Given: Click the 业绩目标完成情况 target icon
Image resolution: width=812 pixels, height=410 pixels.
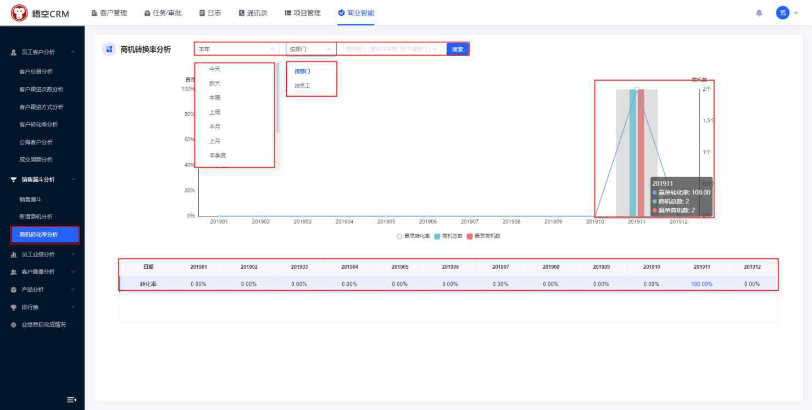Looking at the screenshot, I should click(x=14, y=325).
